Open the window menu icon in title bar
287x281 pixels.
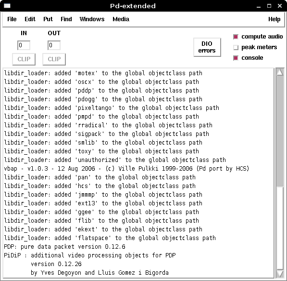point(7,6)
